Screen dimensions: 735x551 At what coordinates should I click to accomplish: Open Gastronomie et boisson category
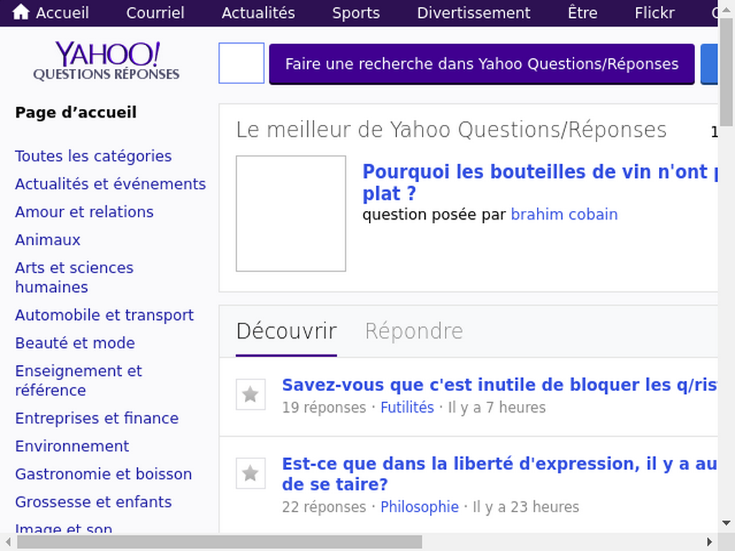tap(103, 474)
